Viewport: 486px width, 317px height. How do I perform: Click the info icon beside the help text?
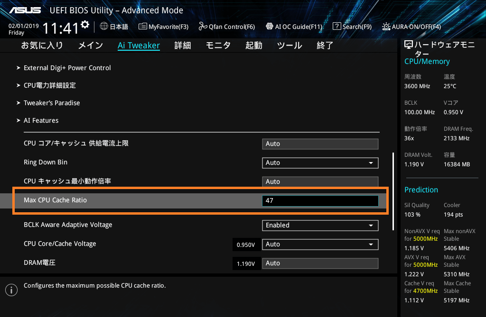(11, 290)
